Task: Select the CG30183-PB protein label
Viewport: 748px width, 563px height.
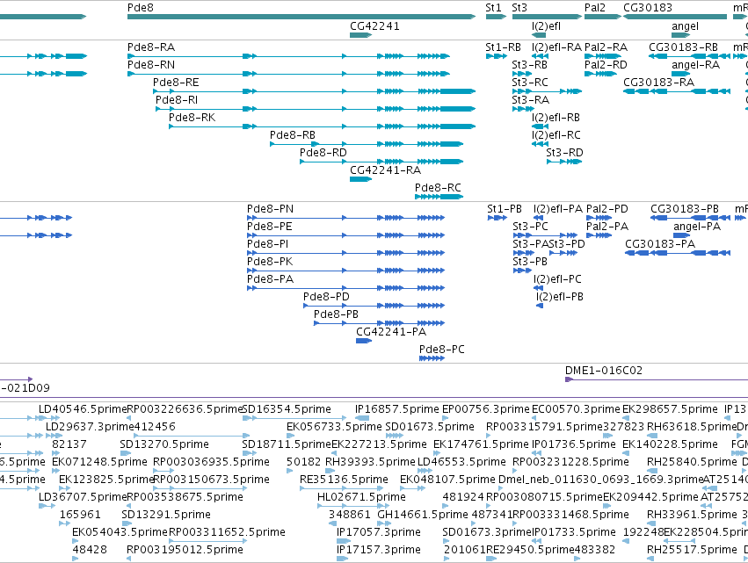Action: tap(685, 209)
